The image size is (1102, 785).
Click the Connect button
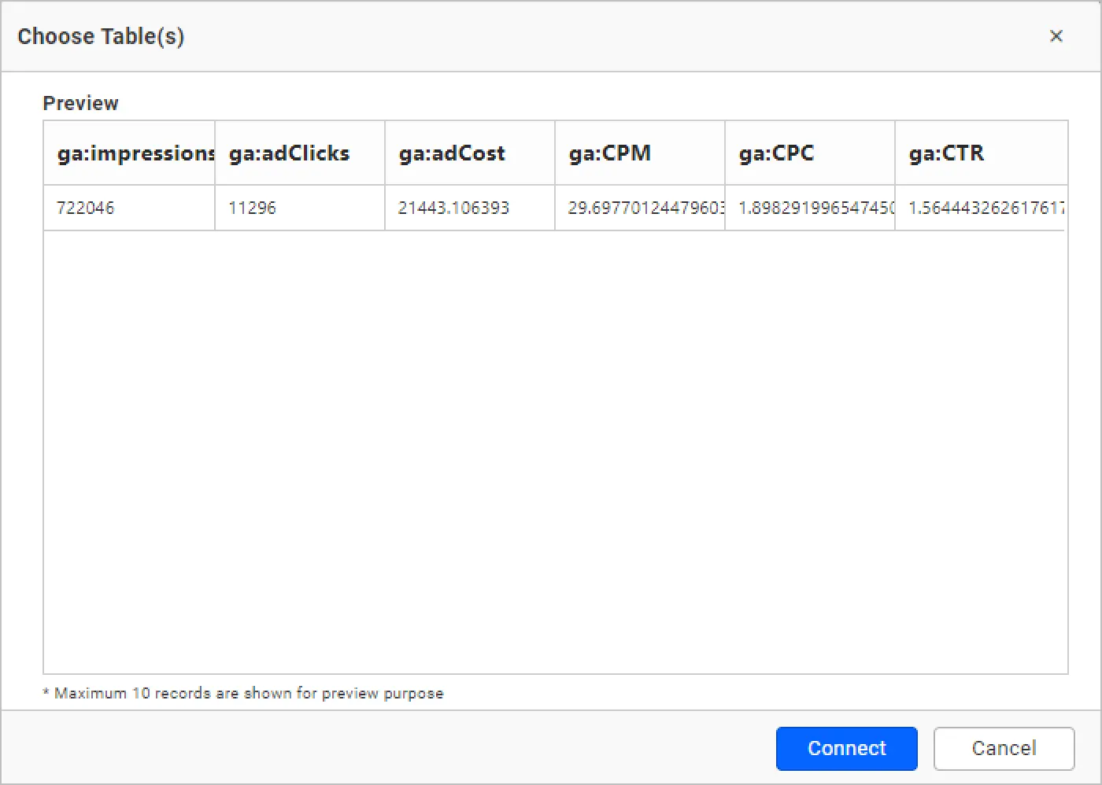(846, 748)
